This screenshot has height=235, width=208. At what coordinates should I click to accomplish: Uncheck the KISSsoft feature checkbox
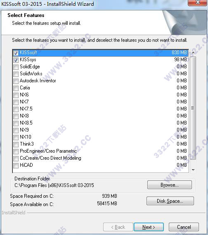(x=16, y=53)
